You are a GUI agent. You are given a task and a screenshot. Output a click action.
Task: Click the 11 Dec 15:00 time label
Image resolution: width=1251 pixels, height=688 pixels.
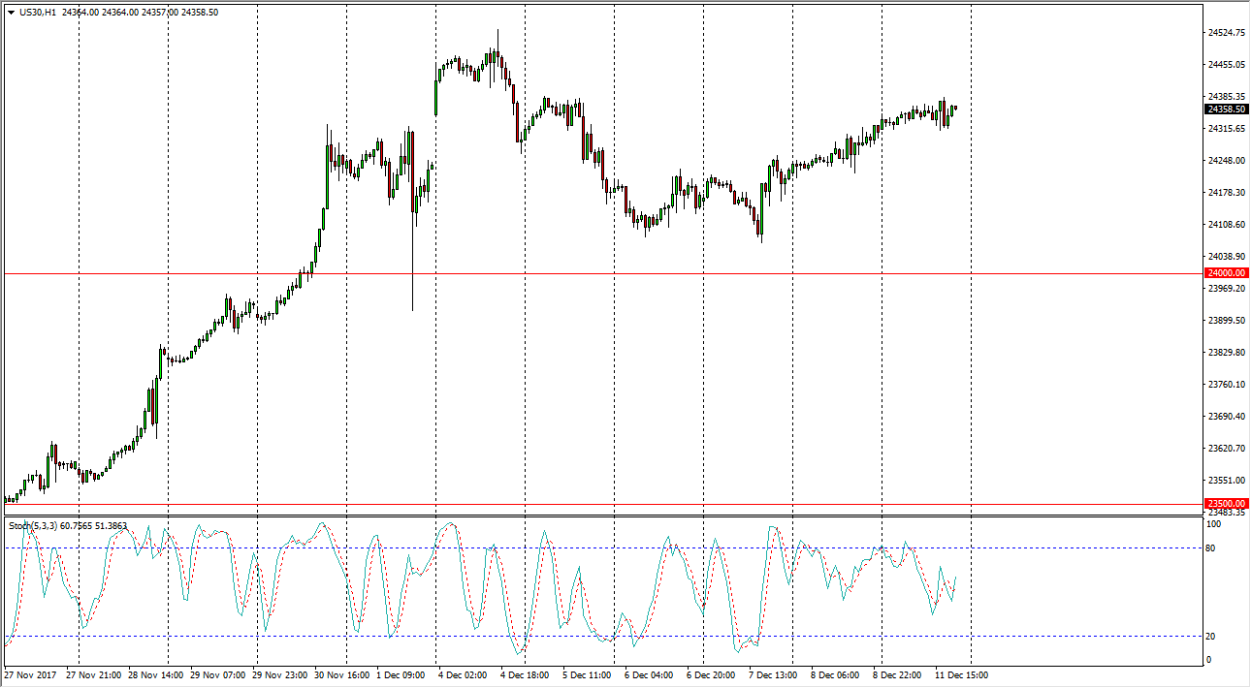pyautogui.click(x=962, y=674)
